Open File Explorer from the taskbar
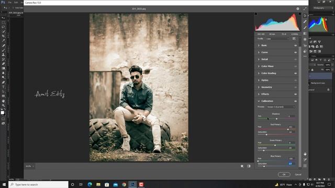The height and width of the screenshot is (188, 335). pyautogui.click(x=98, y=184)
